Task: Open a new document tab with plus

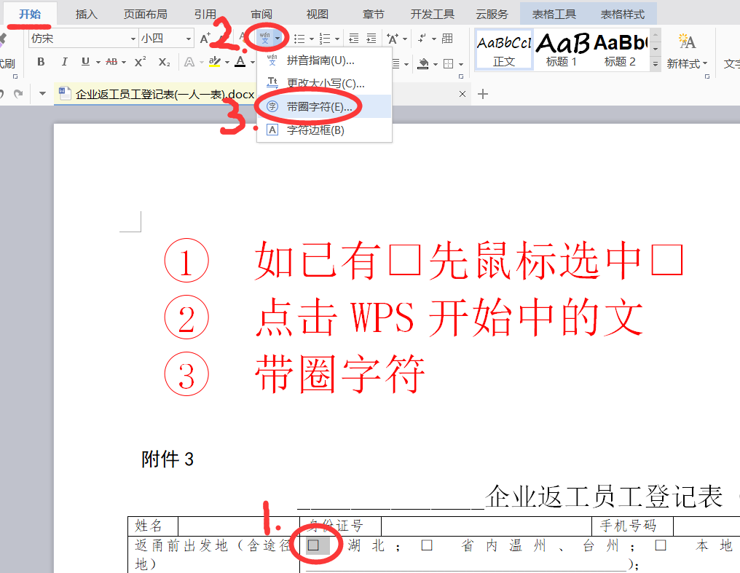Action: coord(483,94)
